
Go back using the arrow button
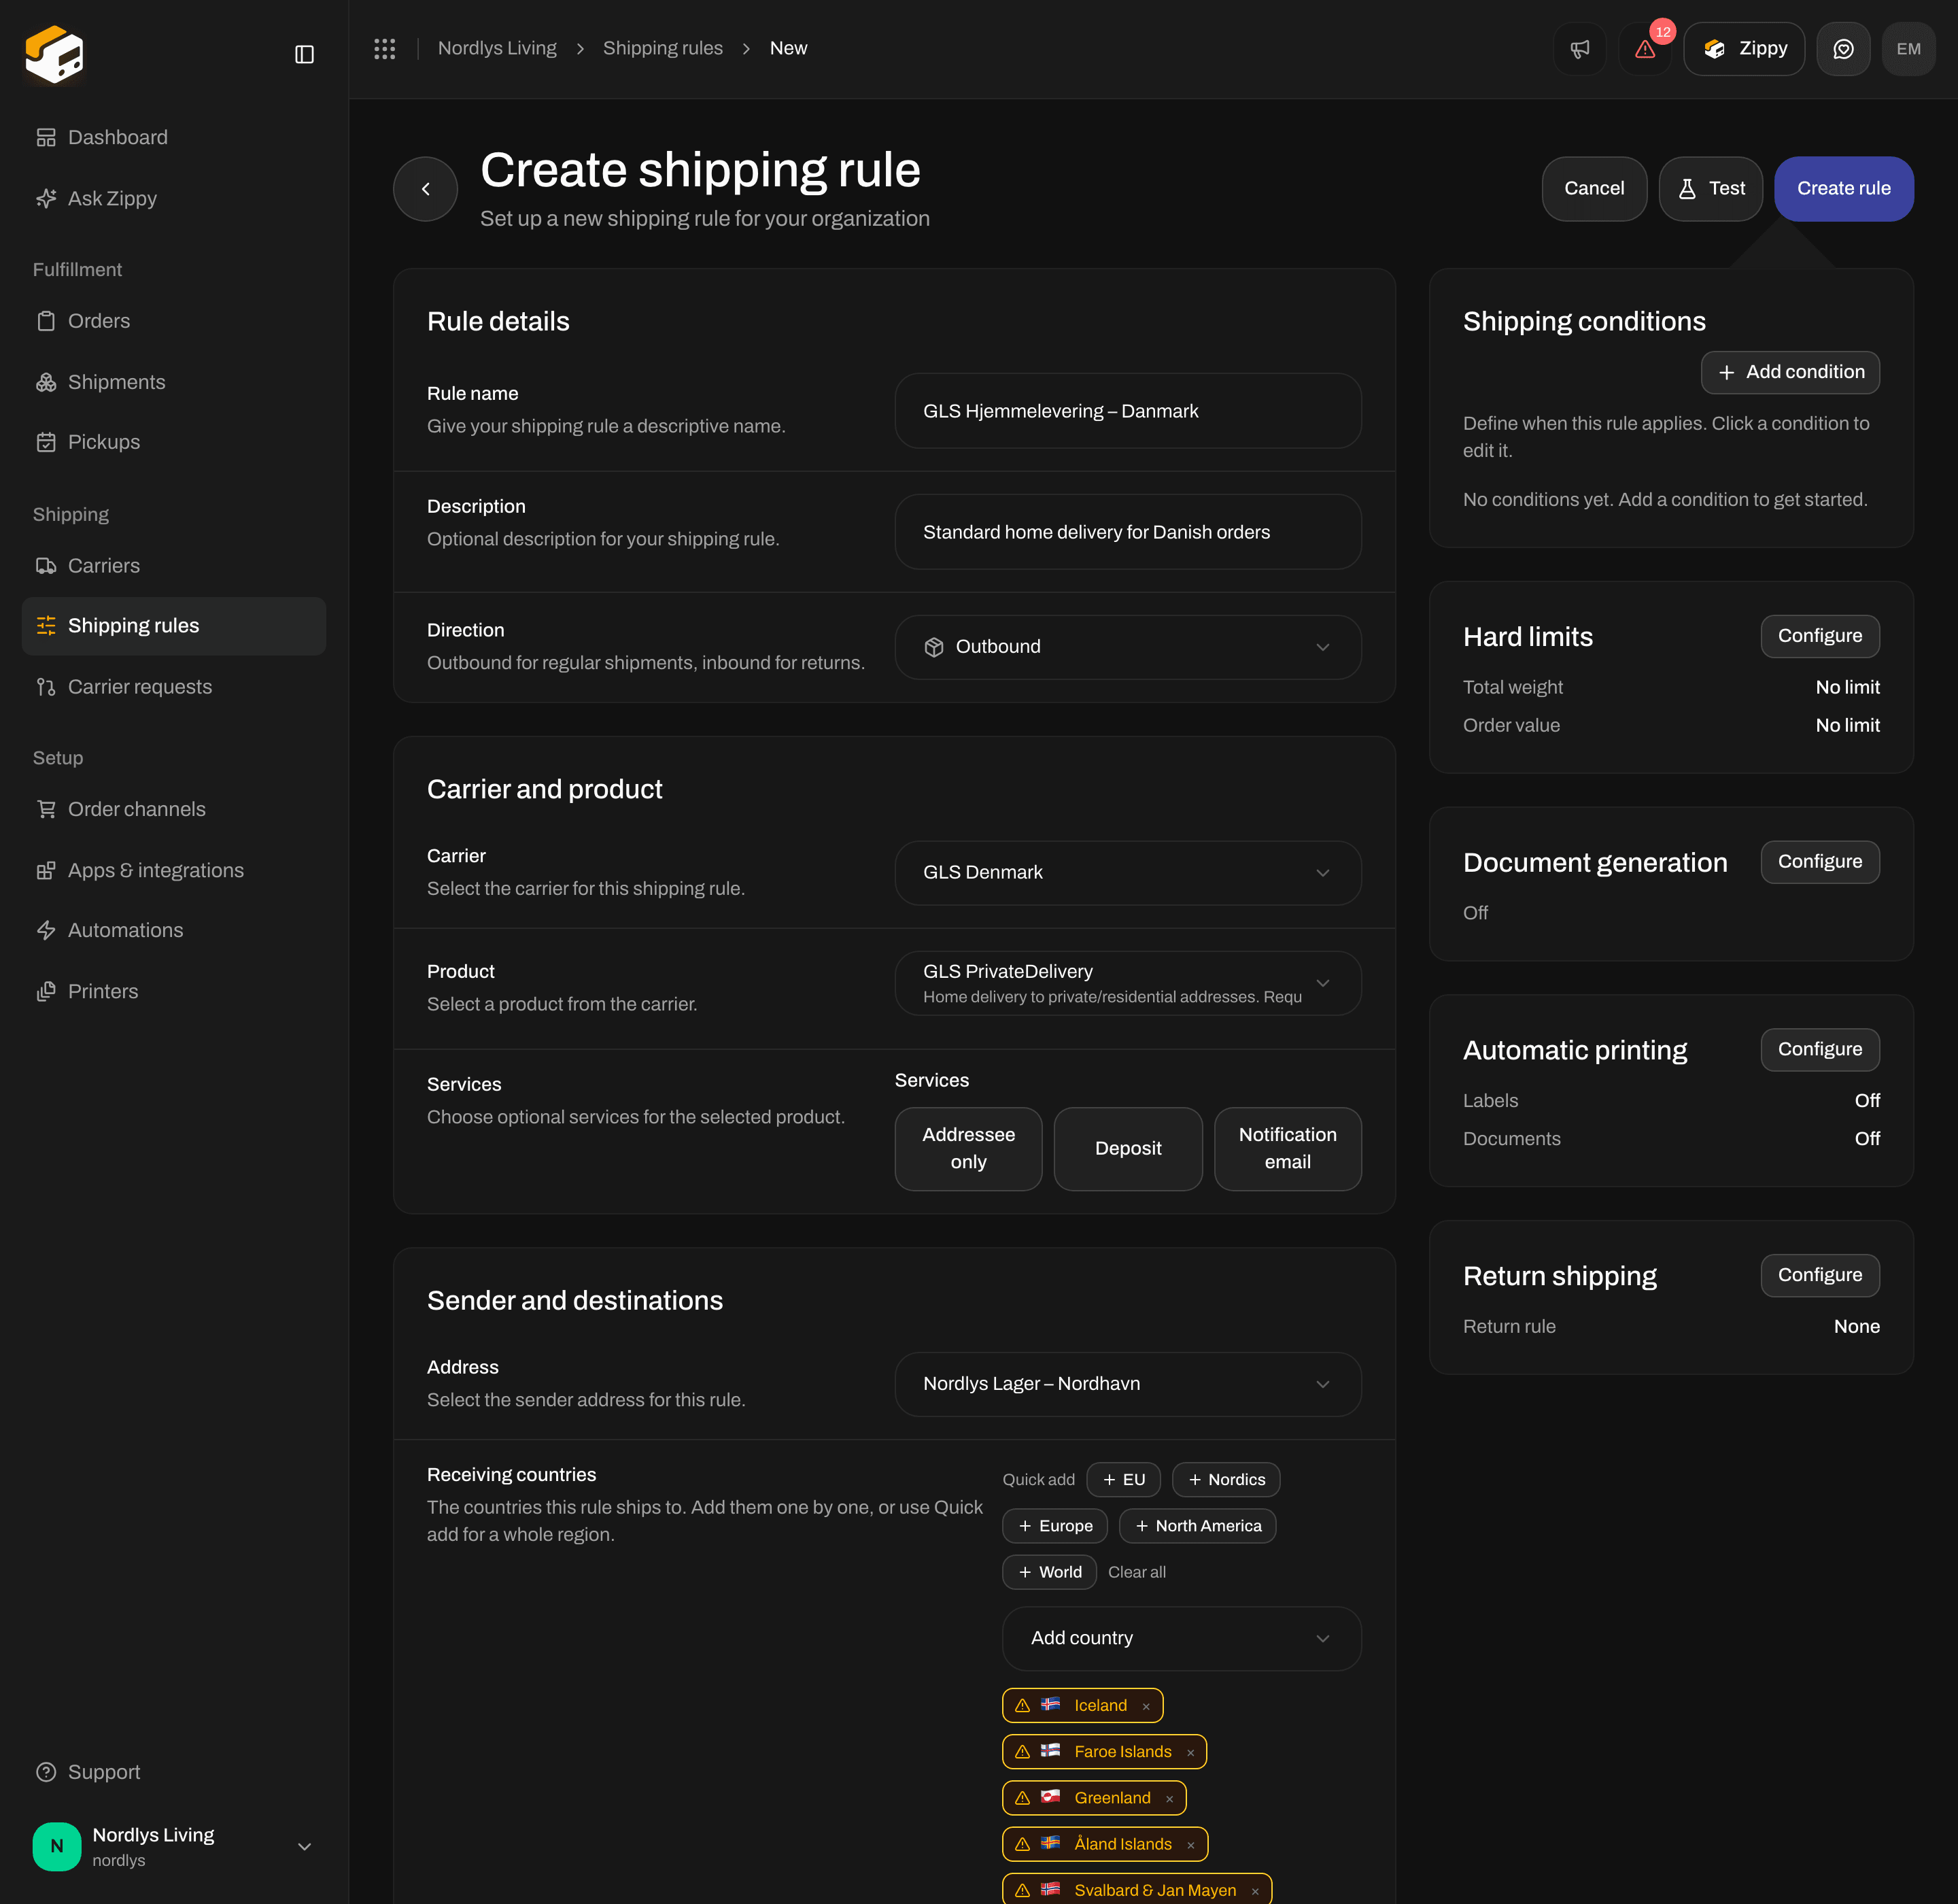426,189
